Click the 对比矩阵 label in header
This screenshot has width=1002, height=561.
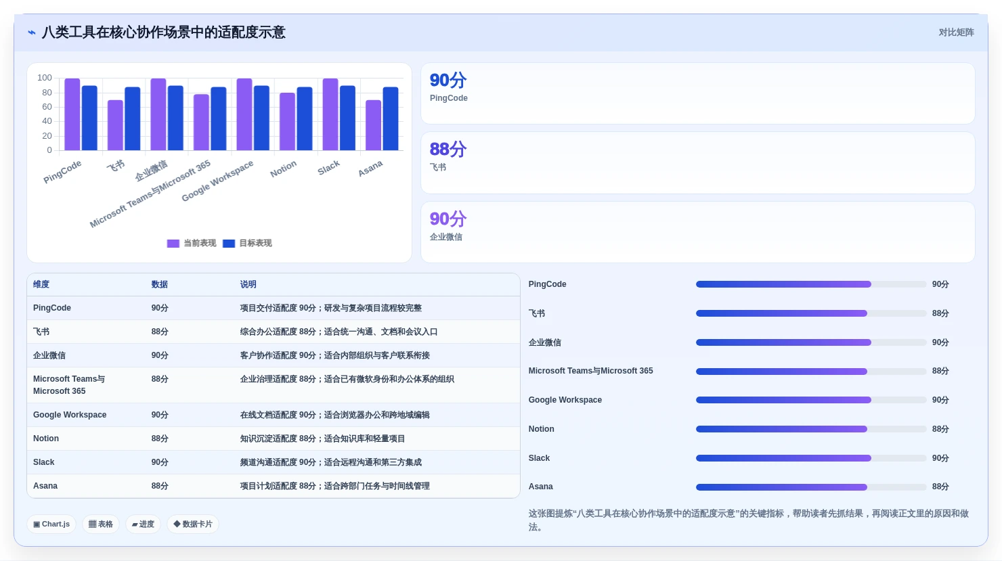(956, 32)
